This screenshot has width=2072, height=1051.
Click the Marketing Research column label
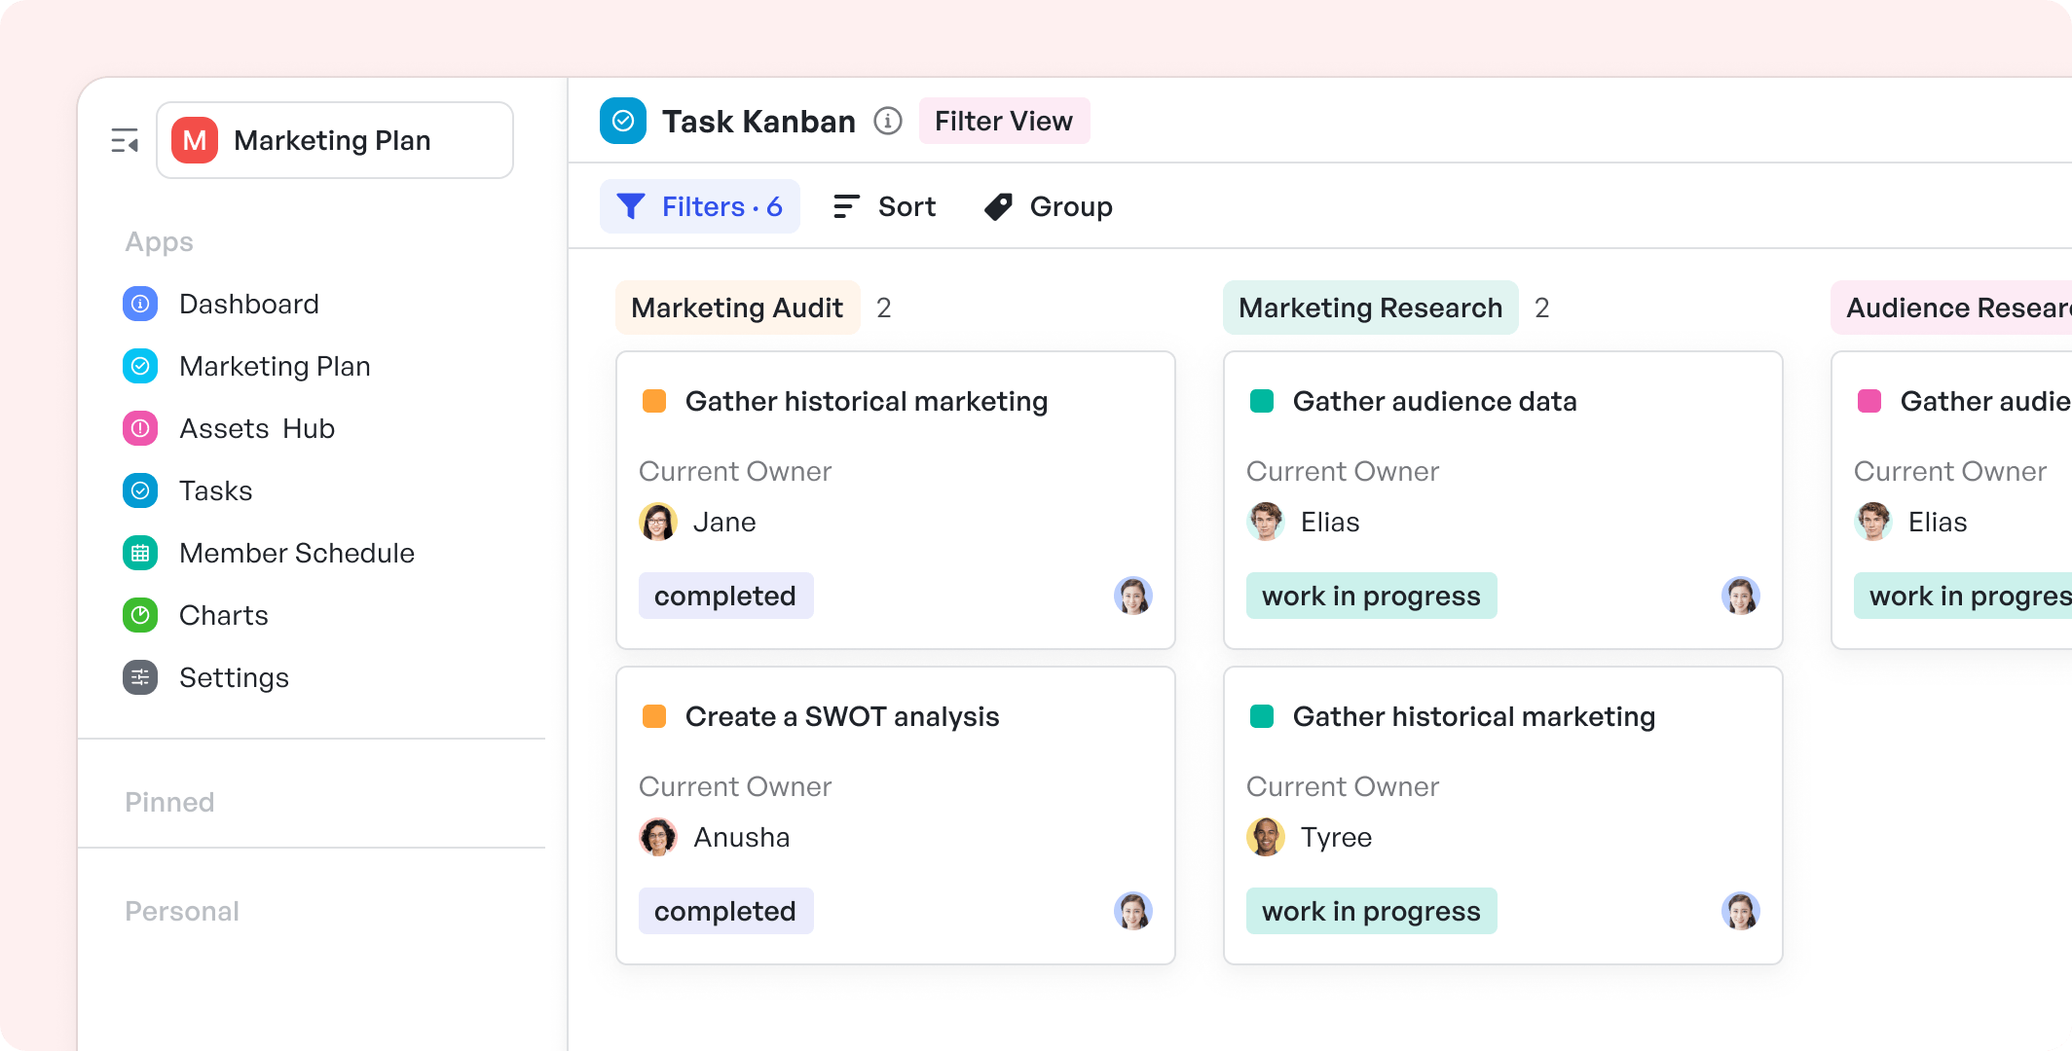click(1371, 308)
